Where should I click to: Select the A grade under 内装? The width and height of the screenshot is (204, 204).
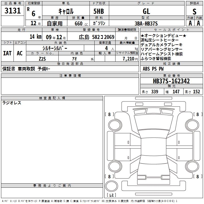point(198,23)
